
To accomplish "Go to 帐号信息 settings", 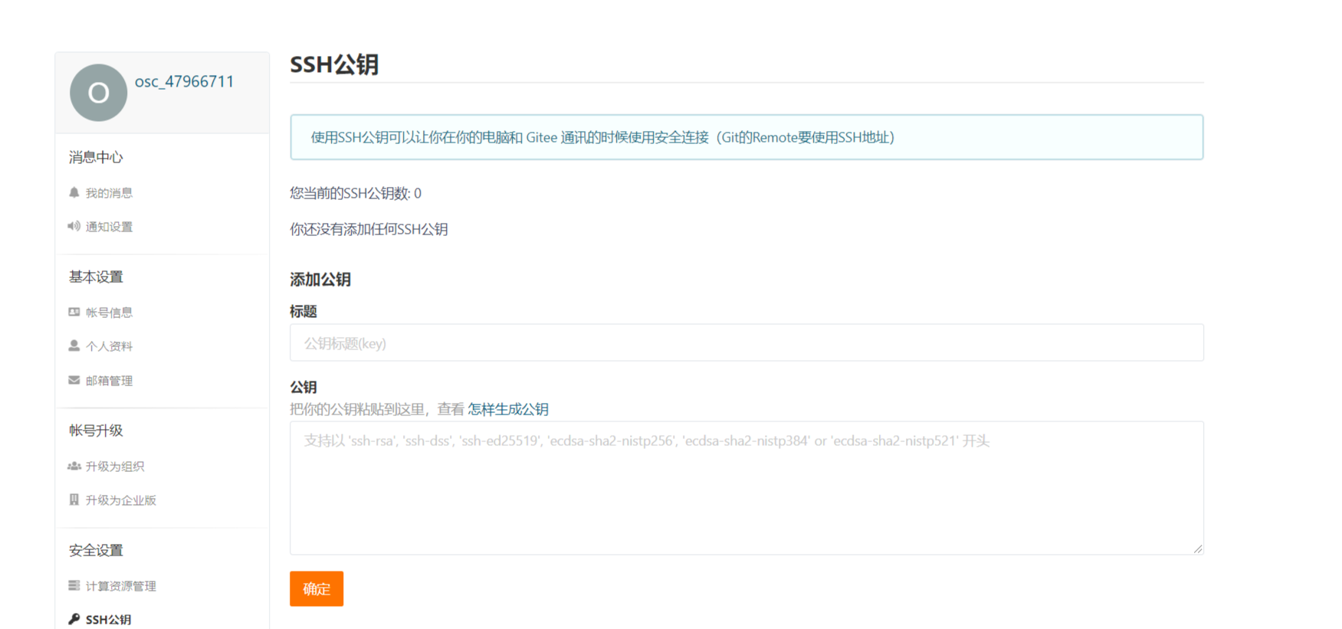I will click(x=109, y=313).
